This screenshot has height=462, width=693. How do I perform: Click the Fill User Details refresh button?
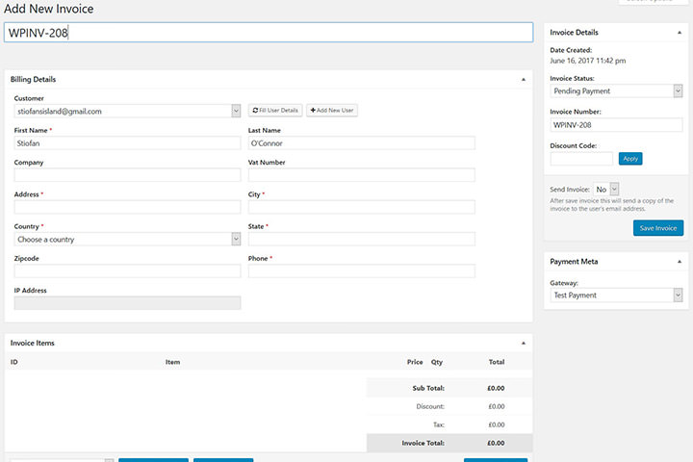[x=275, y=111]
